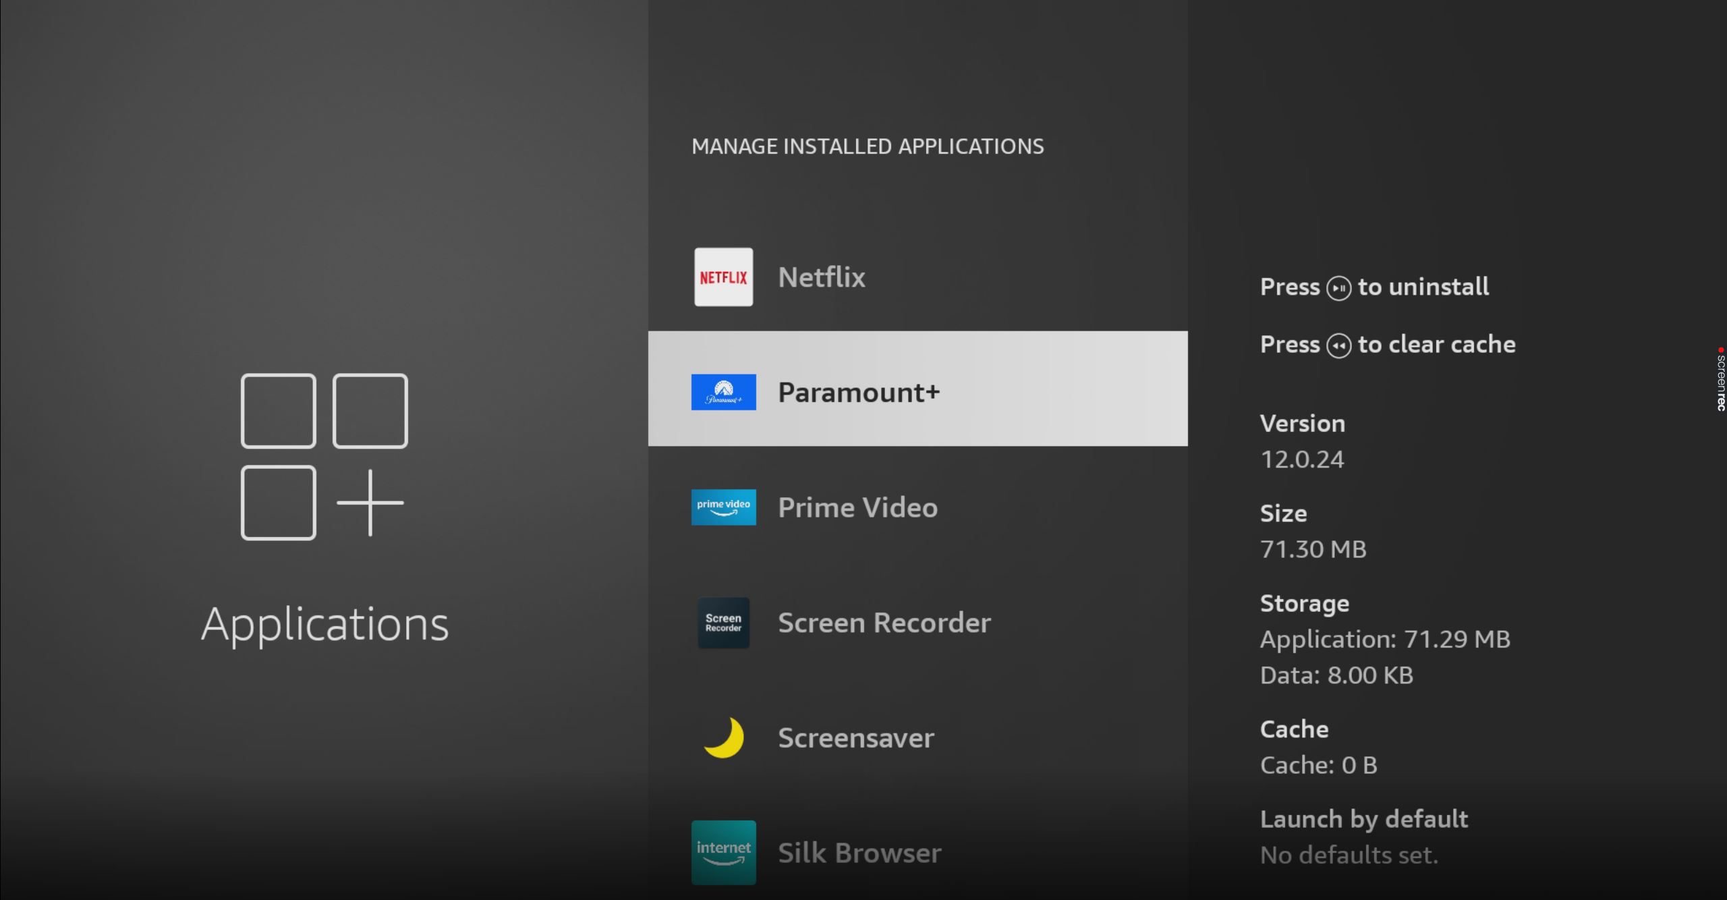Select the Prime Video app icon
1727x900 pixels.
[723, 507]
